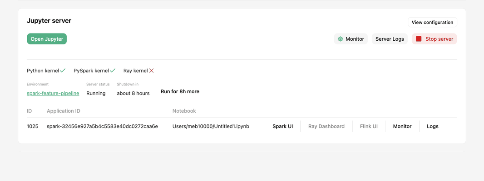Open the spark-feature-pipeline environment link
This screenshot has height=181, width=484.
pyautogui.click(x=53, y=93)
